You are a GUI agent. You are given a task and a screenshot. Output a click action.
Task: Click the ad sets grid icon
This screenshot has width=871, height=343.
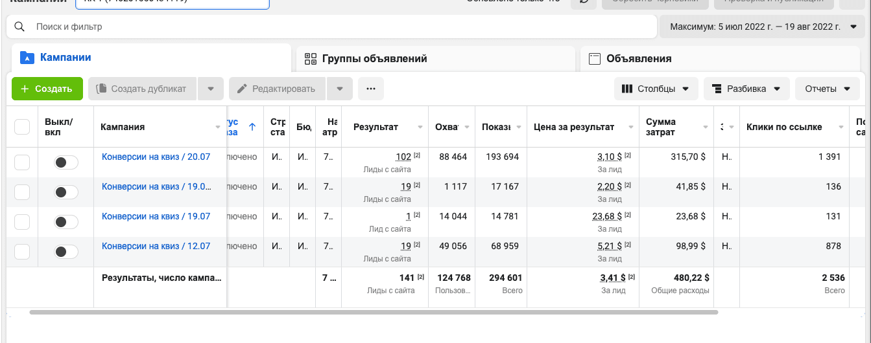click(x=310, y=58)
